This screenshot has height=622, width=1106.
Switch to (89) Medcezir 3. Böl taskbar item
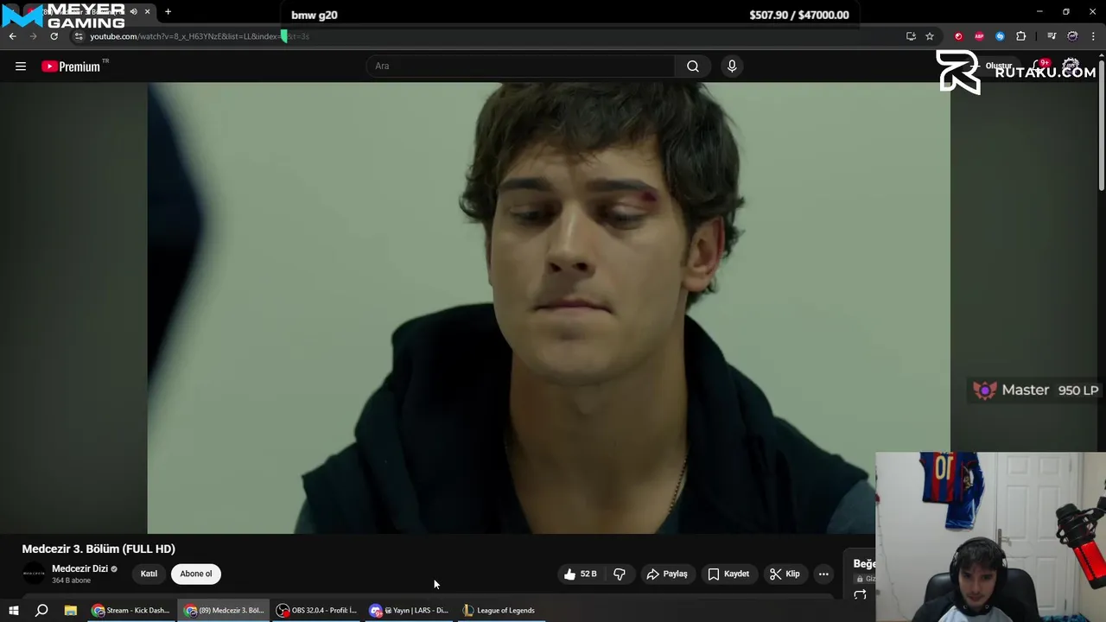pos(224,611)
